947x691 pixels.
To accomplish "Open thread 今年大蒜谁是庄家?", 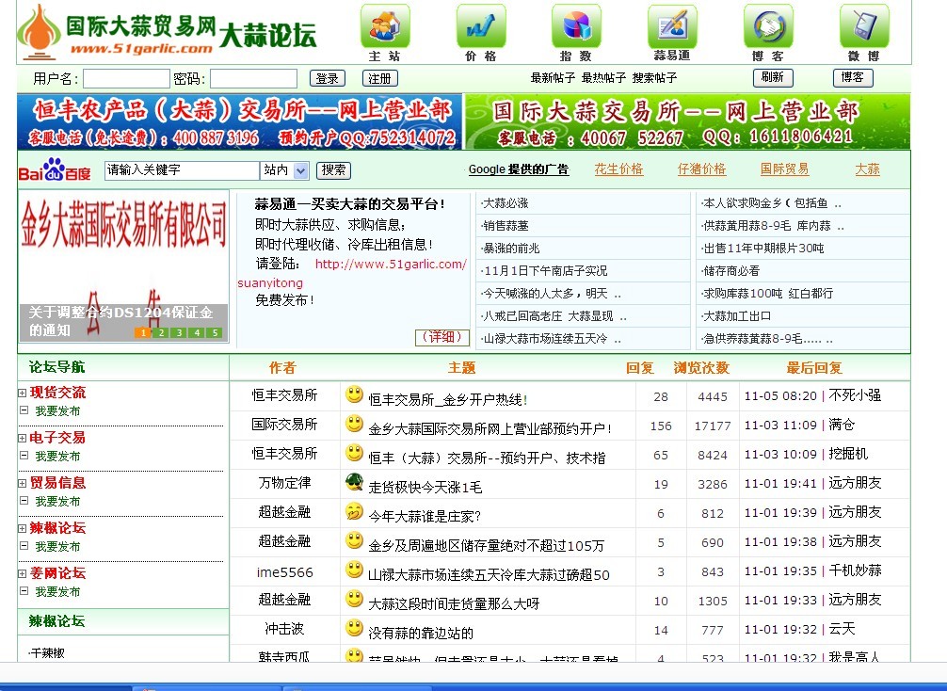I will tap(425, 517).
